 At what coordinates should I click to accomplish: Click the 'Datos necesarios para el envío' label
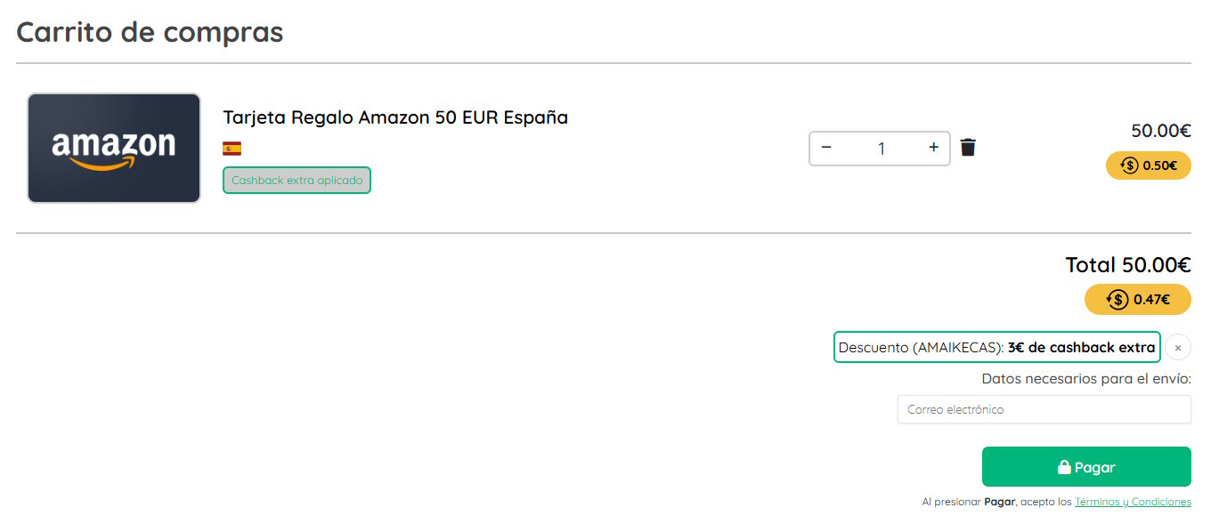click(1085, 378)
